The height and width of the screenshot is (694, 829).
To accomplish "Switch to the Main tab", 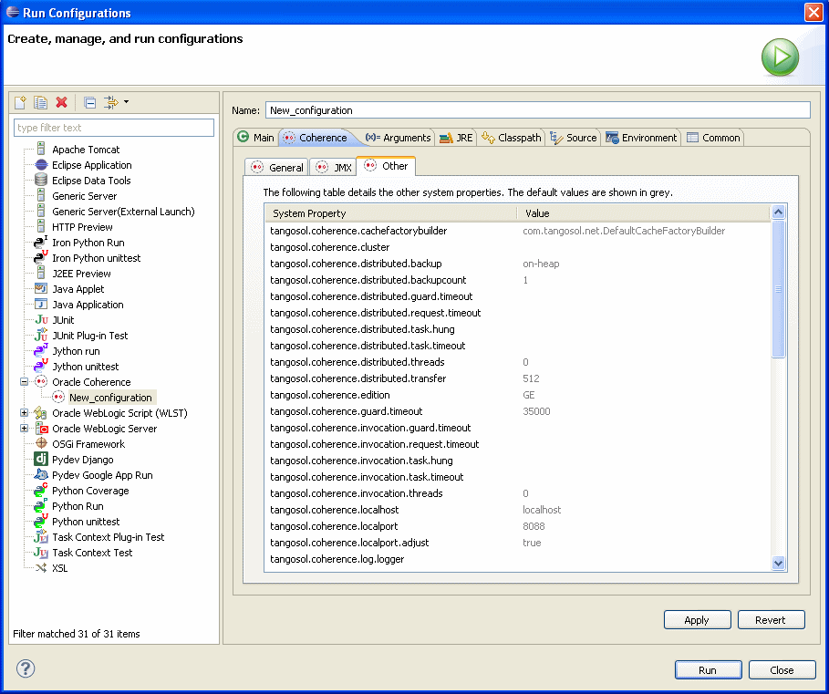I will (256, 138).
